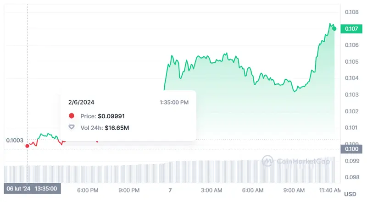
Task: Click the CoinMarketCap watermark logo
Action: 267,161
